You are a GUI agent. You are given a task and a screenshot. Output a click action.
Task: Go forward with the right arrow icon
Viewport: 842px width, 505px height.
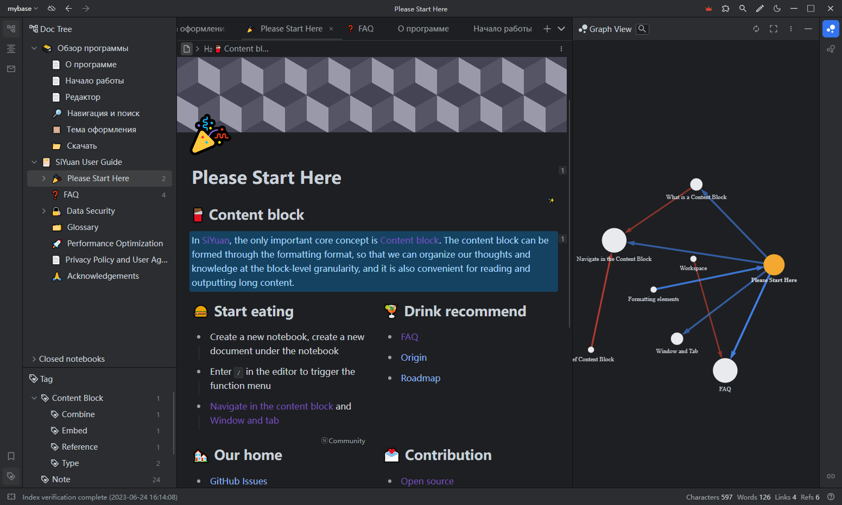click(86, 9)
